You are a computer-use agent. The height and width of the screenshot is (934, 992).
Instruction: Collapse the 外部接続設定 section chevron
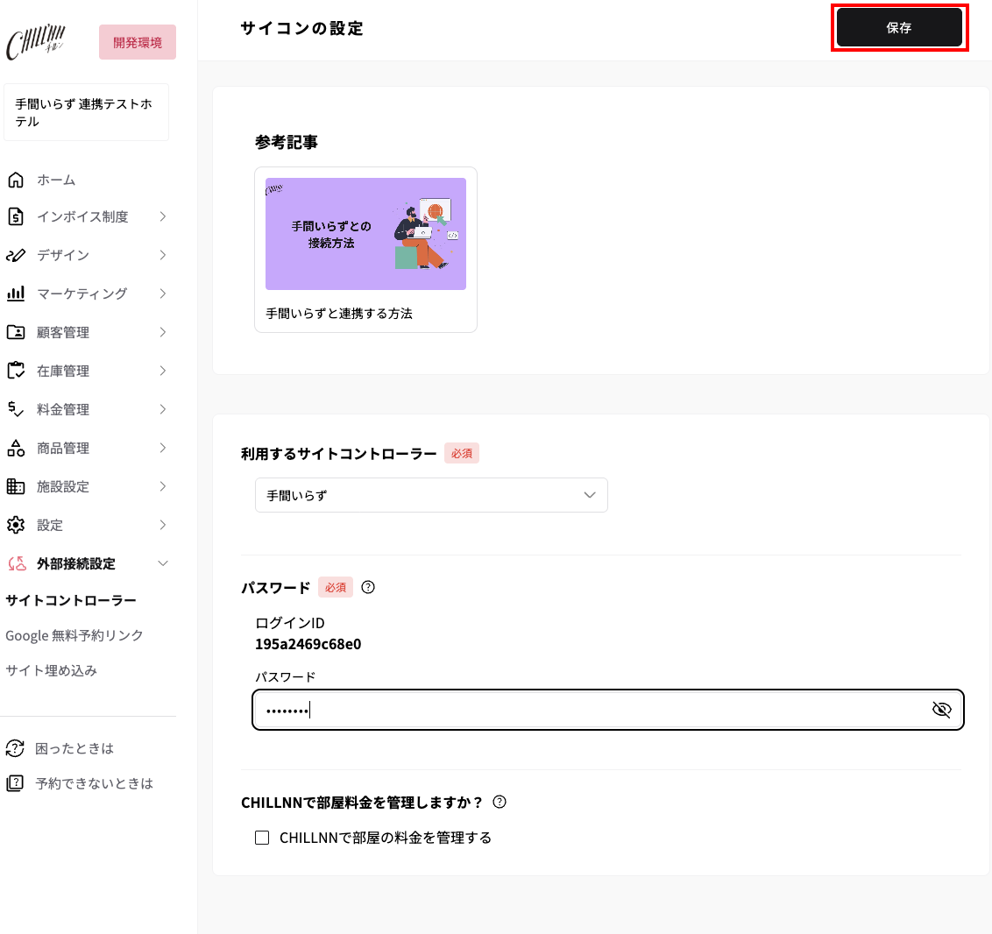coord(163,563)
